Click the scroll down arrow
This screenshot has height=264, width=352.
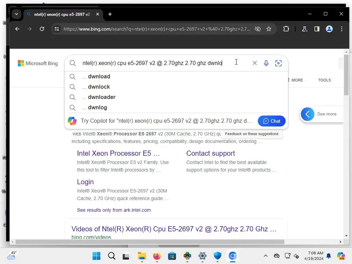[x=346, y=236]
